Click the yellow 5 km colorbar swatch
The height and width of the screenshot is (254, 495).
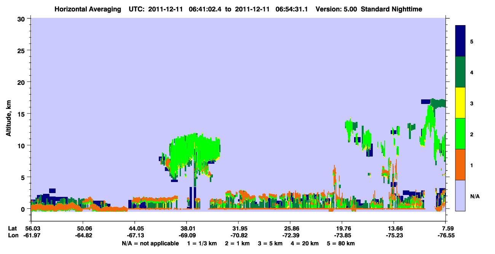(460, 103)
